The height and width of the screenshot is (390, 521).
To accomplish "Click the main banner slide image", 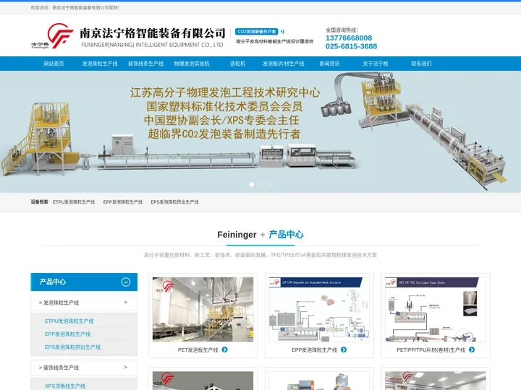I will pos(260,131).
